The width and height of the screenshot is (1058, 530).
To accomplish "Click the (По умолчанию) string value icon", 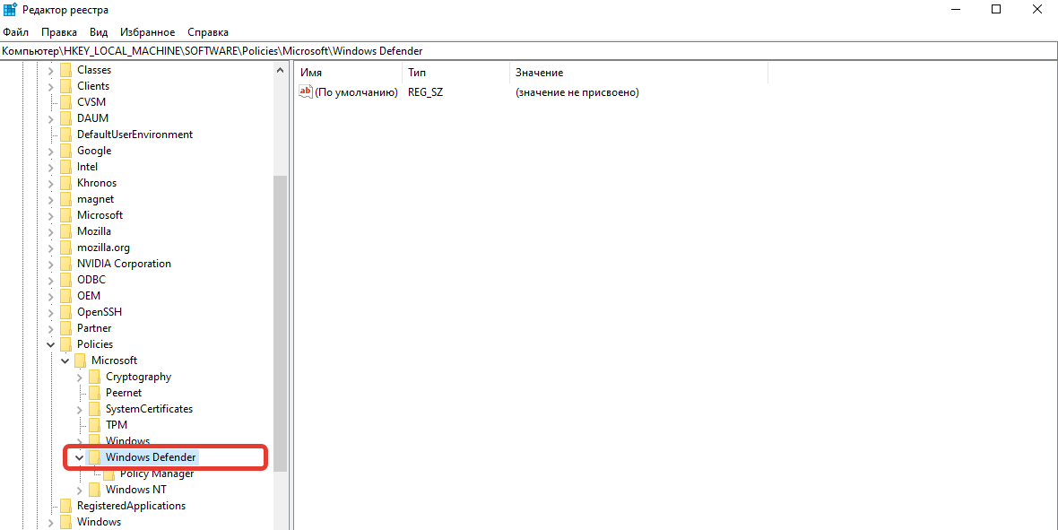I will pyautogui.click(x=306, y=92).
